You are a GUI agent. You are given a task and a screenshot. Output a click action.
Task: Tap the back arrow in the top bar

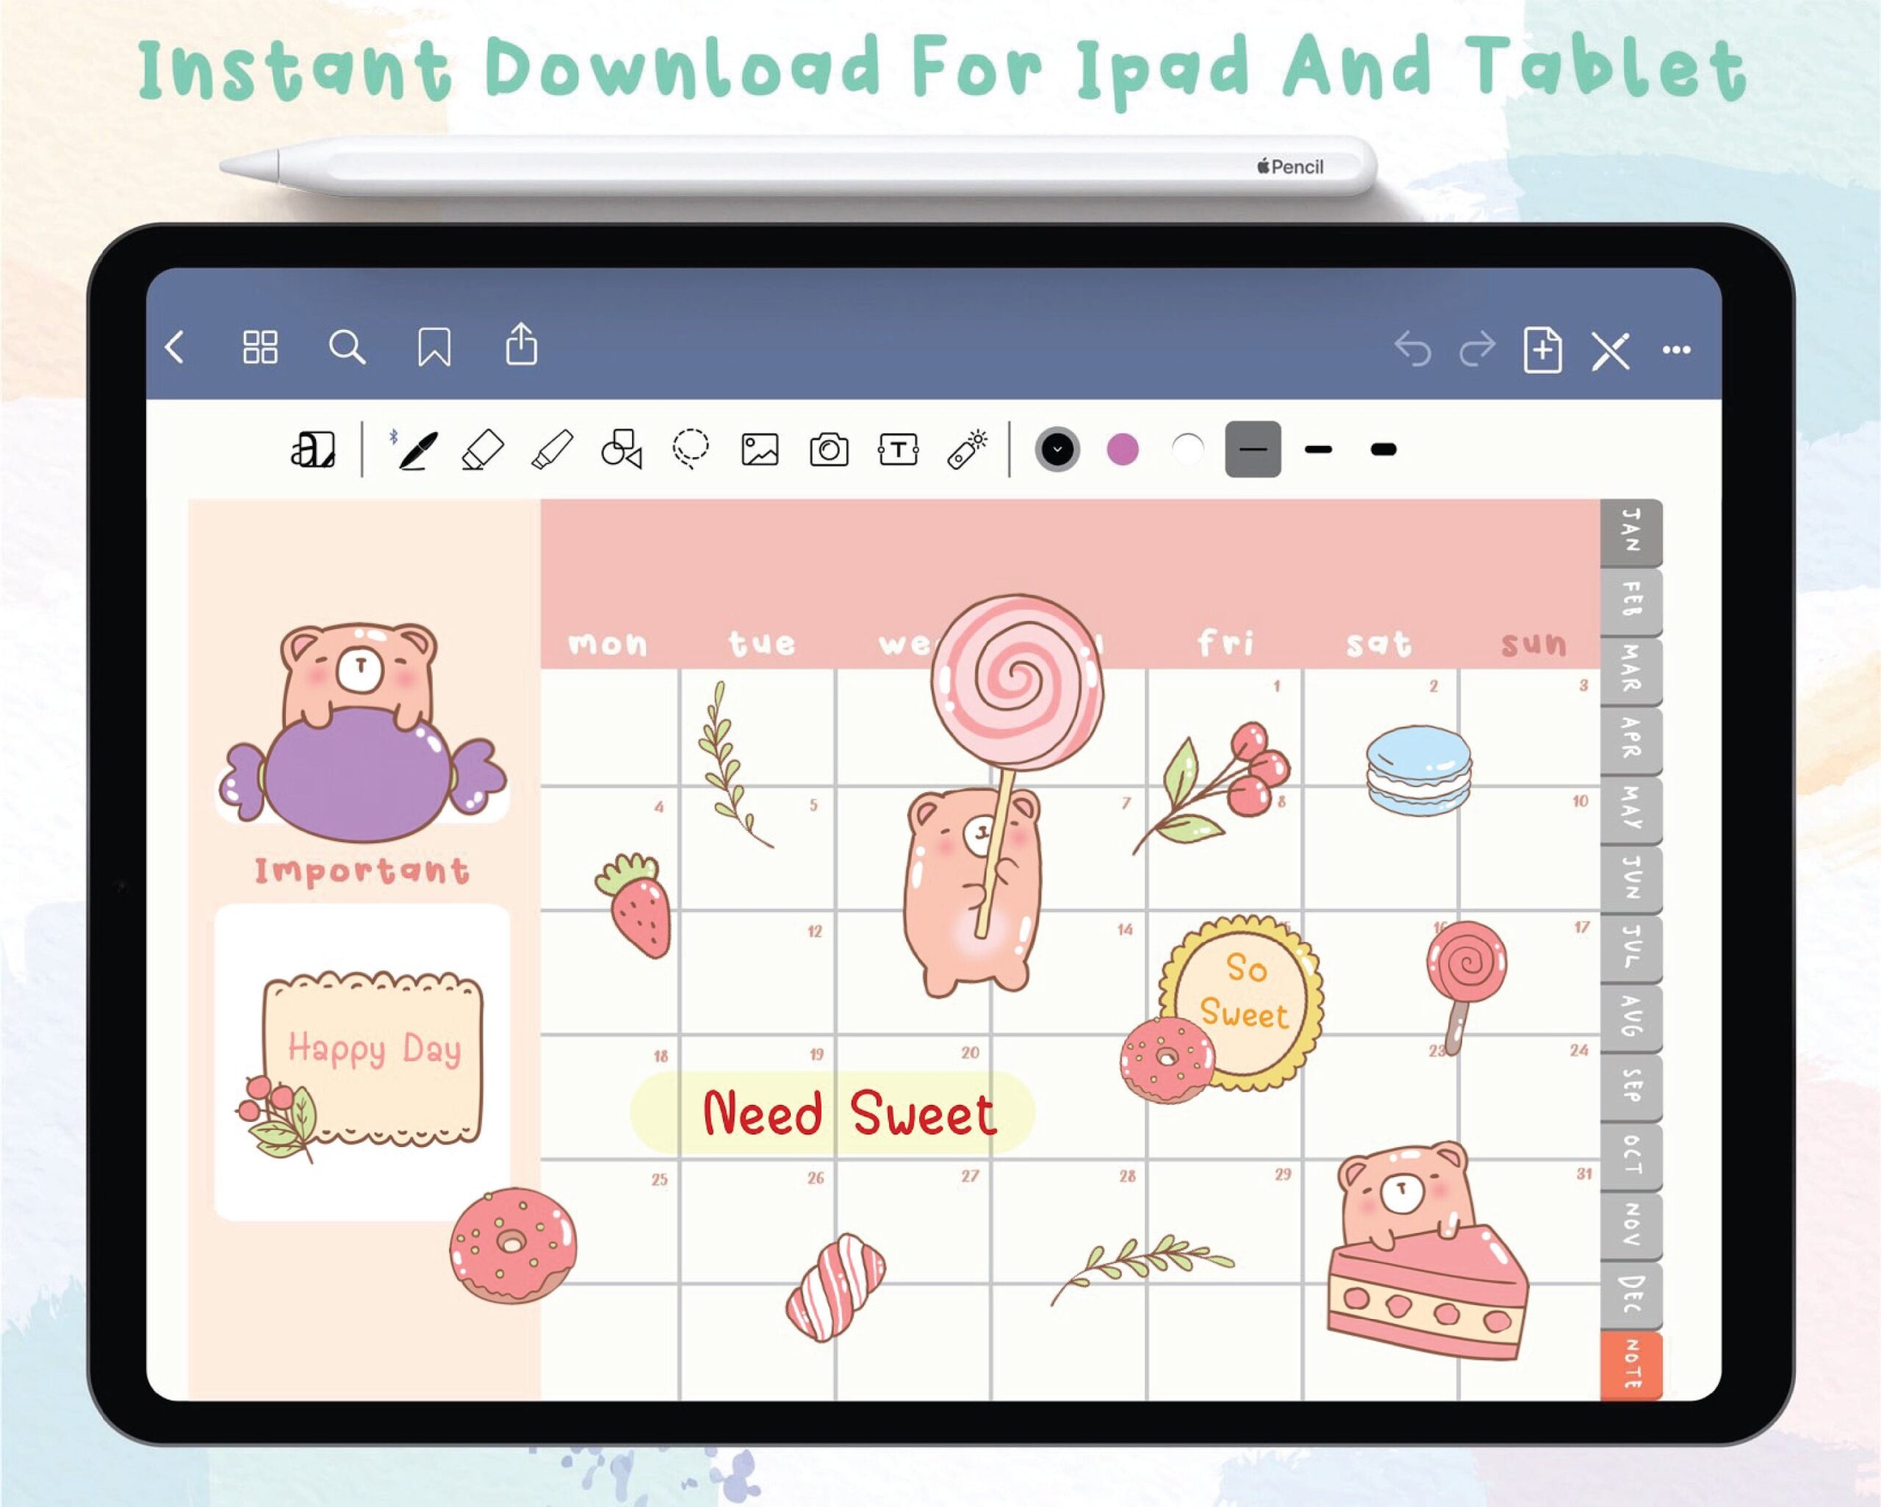pos(174,348)
